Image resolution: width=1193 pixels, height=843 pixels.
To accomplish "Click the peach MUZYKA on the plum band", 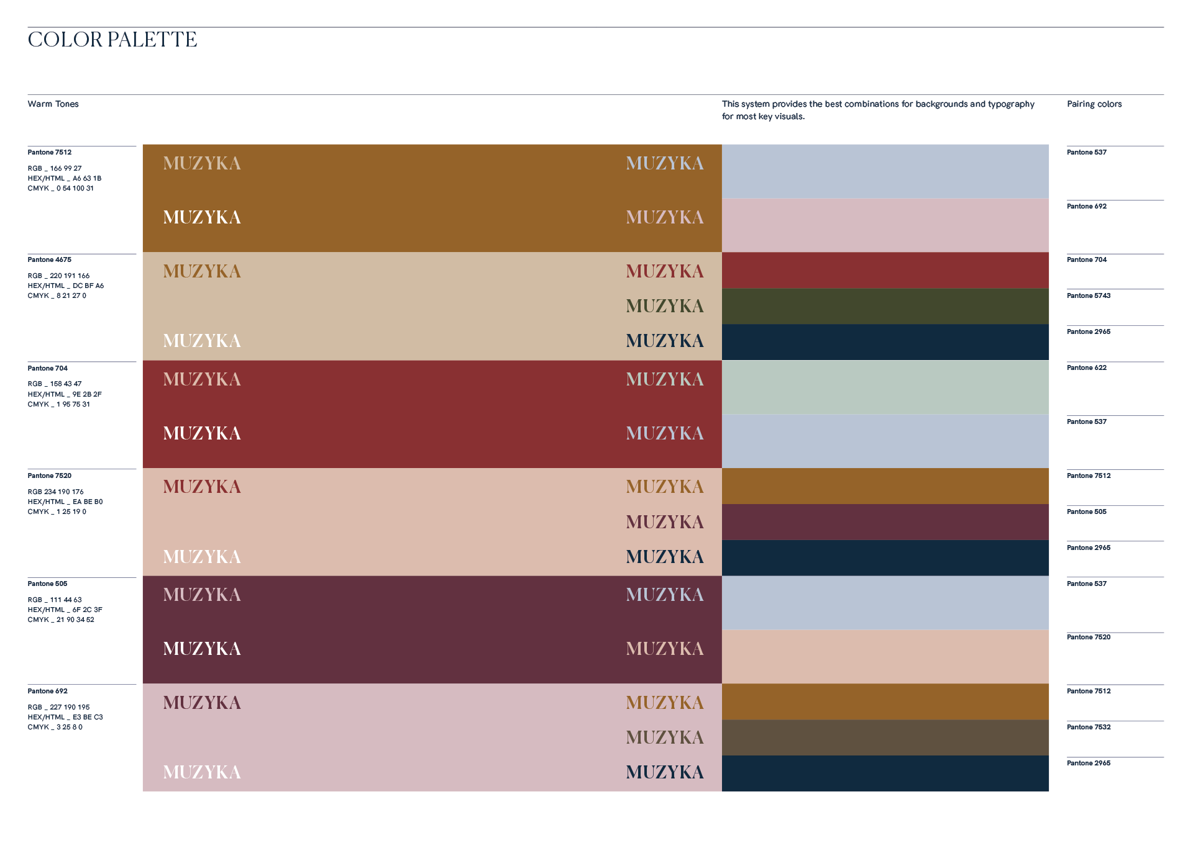I will coord(665,649).
